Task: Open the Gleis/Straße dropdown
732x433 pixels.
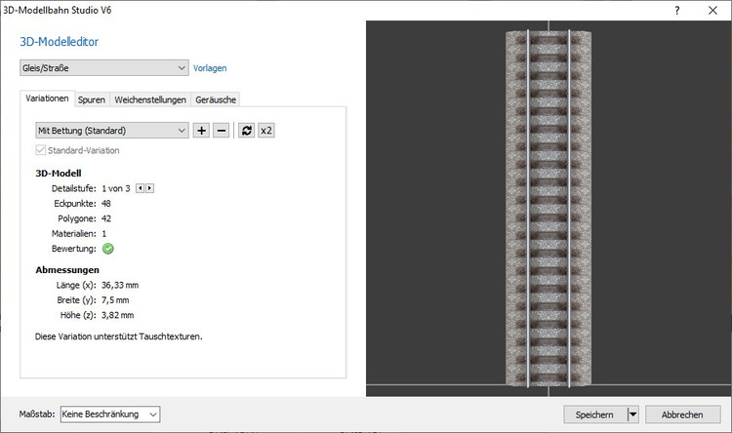Action: (104, 68)
